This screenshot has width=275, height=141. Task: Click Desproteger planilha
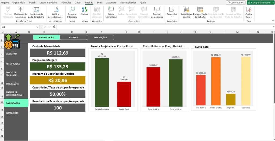(186, 12)
